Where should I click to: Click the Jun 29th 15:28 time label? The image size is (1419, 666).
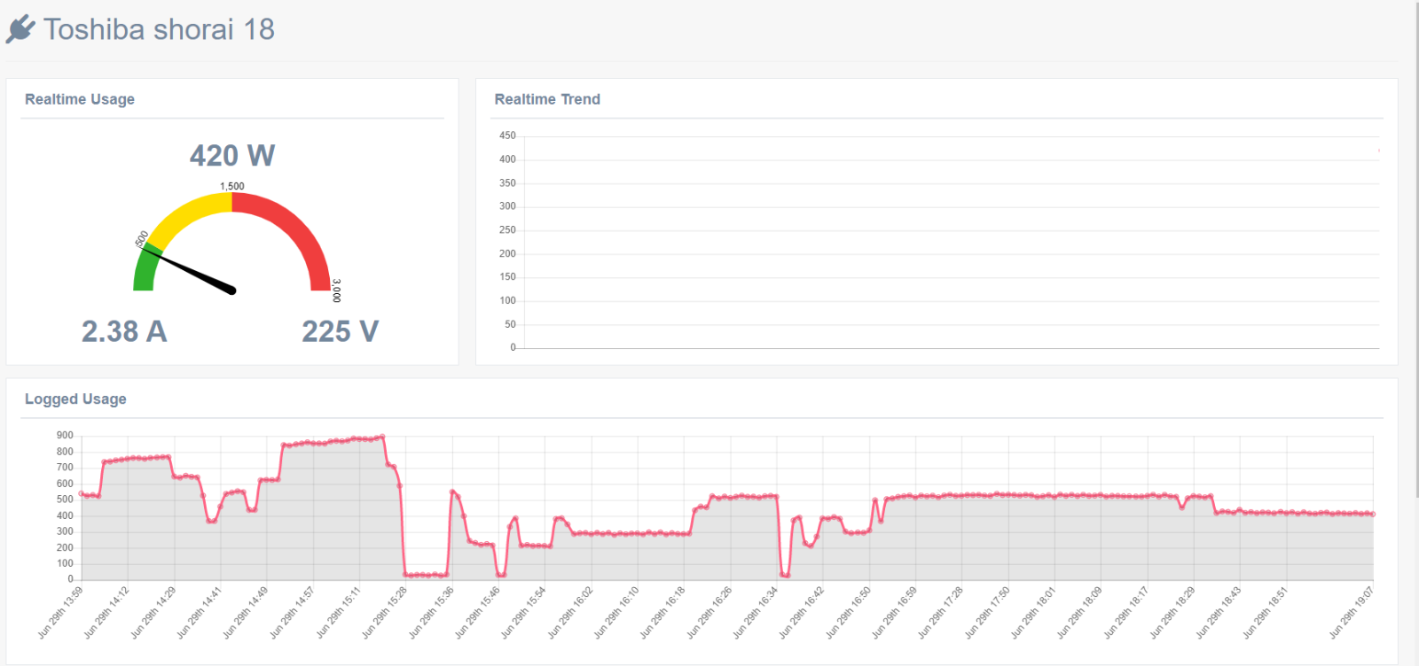(x=384, y=612)
